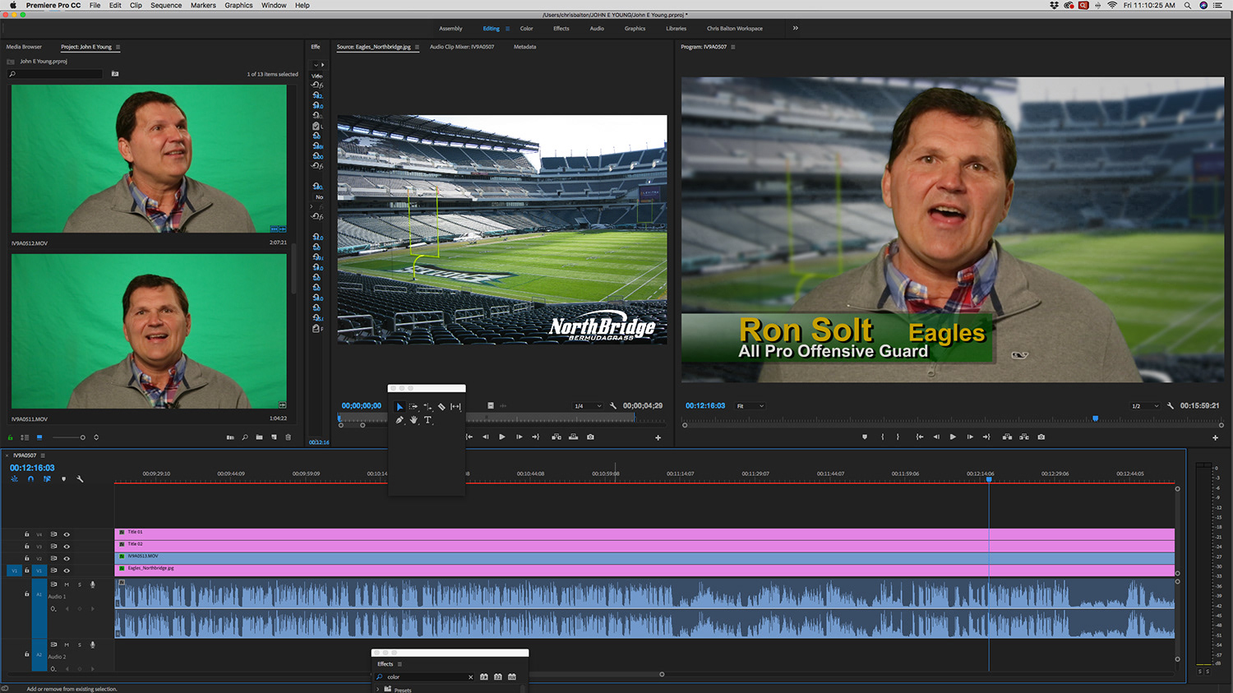The height and width of the screenshot is (693, 1233).
Task: Toggle lock on V4 track
Action: click(27, 534)
